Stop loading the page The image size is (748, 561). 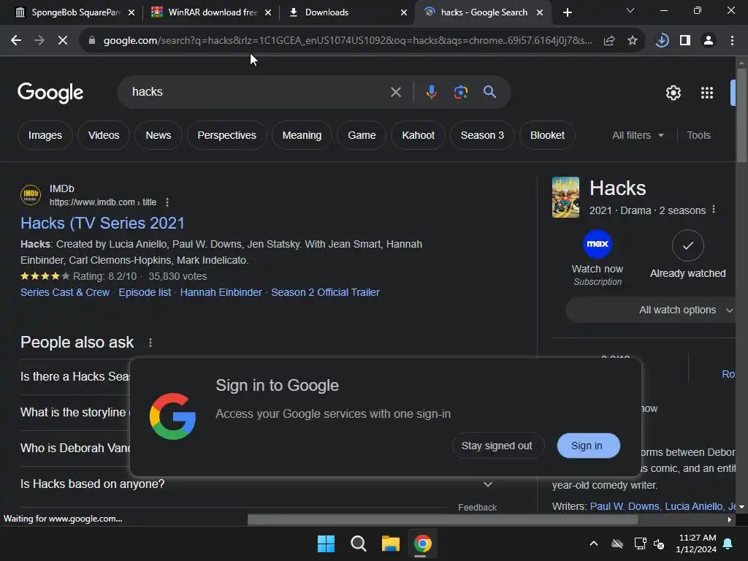[63, 41]
